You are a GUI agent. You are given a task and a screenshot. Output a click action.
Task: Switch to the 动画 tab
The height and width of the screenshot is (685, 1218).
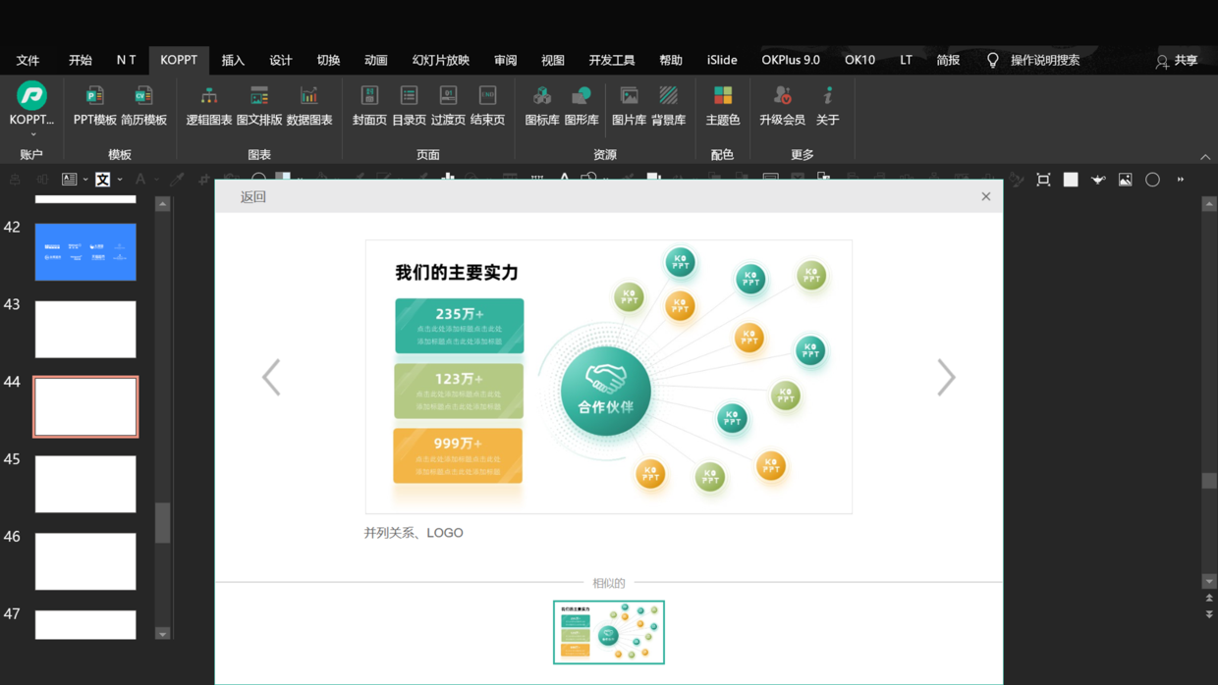[376, 60]
